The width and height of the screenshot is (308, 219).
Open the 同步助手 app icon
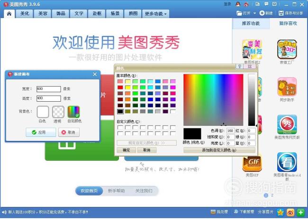(x=287, y=87)
